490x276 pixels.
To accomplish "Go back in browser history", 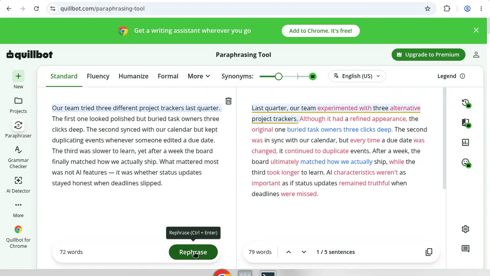I will [8, 9].
